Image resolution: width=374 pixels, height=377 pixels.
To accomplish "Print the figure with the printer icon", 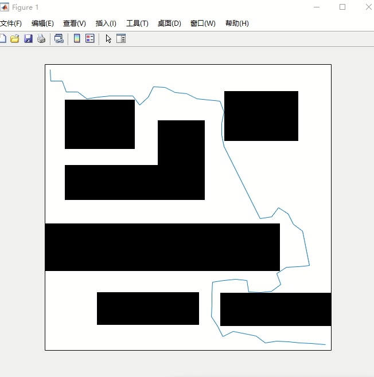I will pos(41,39).
